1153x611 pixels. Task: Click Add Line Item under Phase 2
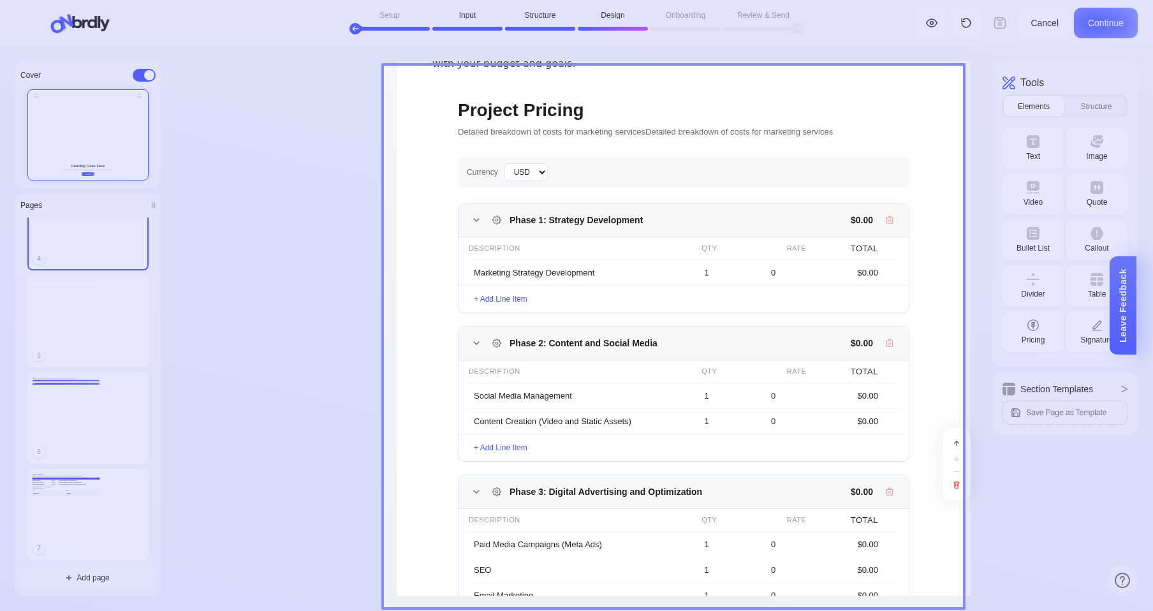point(501,448)
